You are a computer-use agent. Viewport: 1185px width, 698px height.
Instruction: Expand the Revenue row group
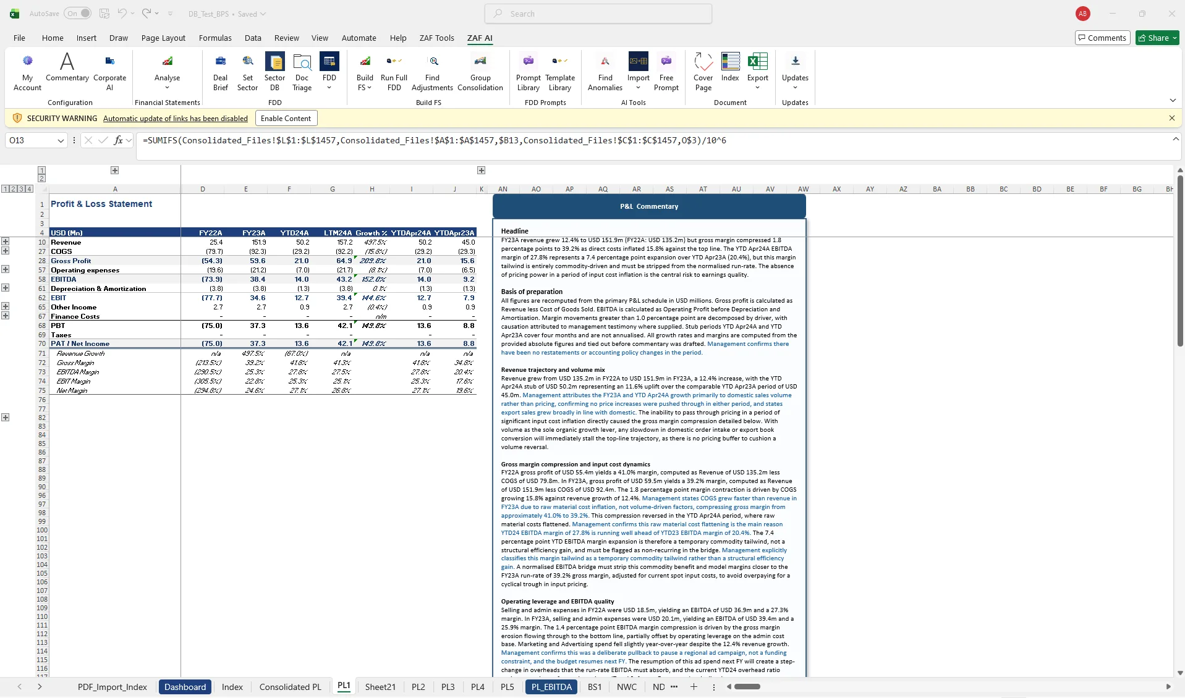coord(5,242)
